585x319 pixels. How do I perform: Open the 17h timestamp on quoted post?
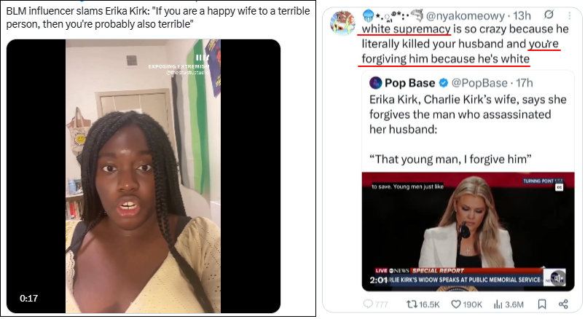click(x=525, y=82)
